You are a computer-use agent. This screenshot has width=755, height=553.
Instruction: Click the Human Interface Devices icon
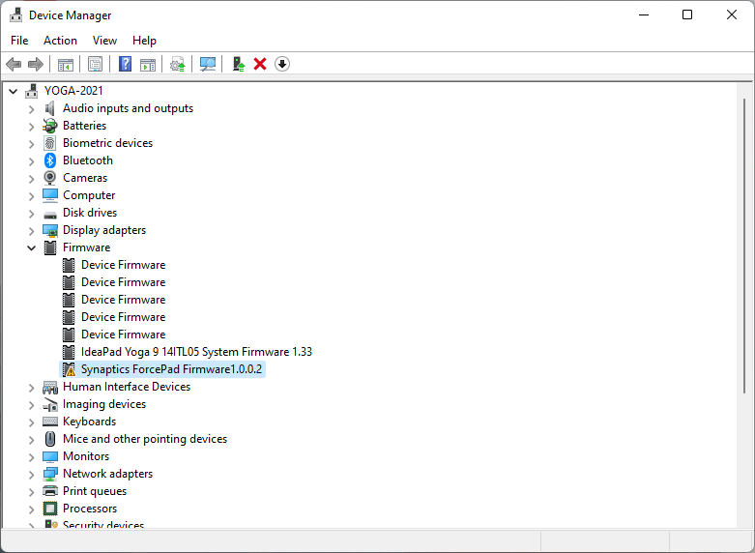pyautogui.click(x=50, y=387)
